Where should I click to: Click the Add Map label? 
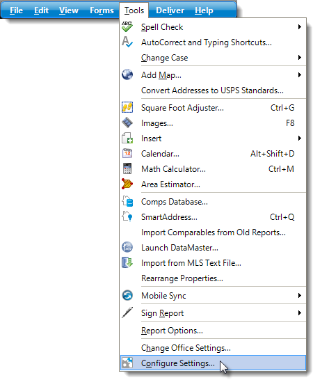(161, 75)
